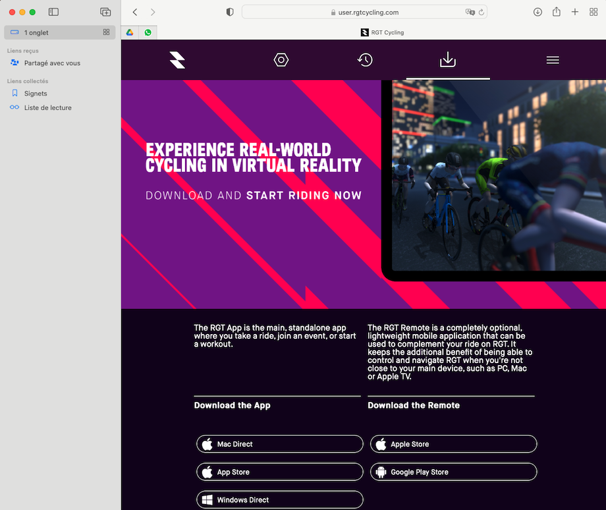Click 'START RIDING NOW' text
The height and width of the screenshot is (510, 606).
pyautogui.click(x=304, y=195)
